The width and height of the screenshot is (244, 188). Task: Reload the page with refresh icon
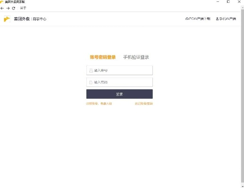pos(14,8)
